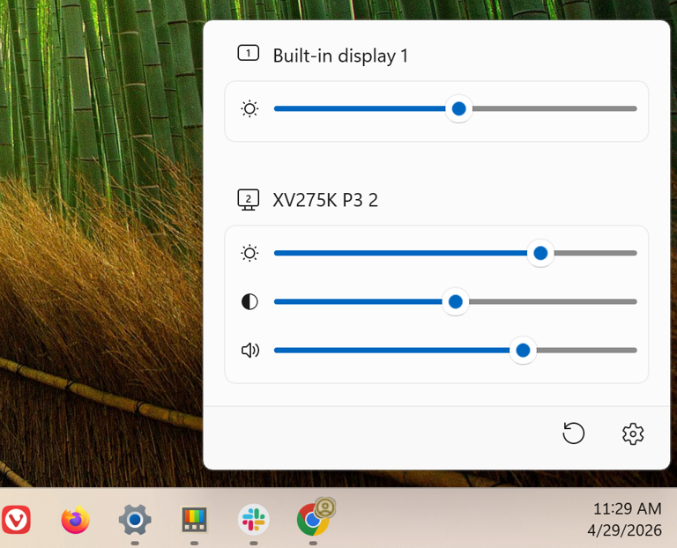Select the Built-in display 1 label
Viewport: 677px width, 548px height.
click(340, 56)
